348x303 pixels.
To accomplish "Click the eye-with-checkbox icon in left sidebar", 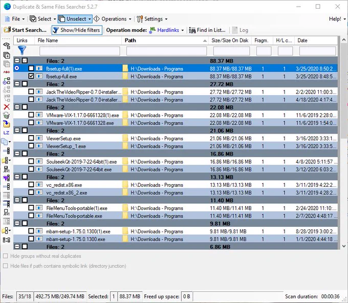I will tap(7, 46).
